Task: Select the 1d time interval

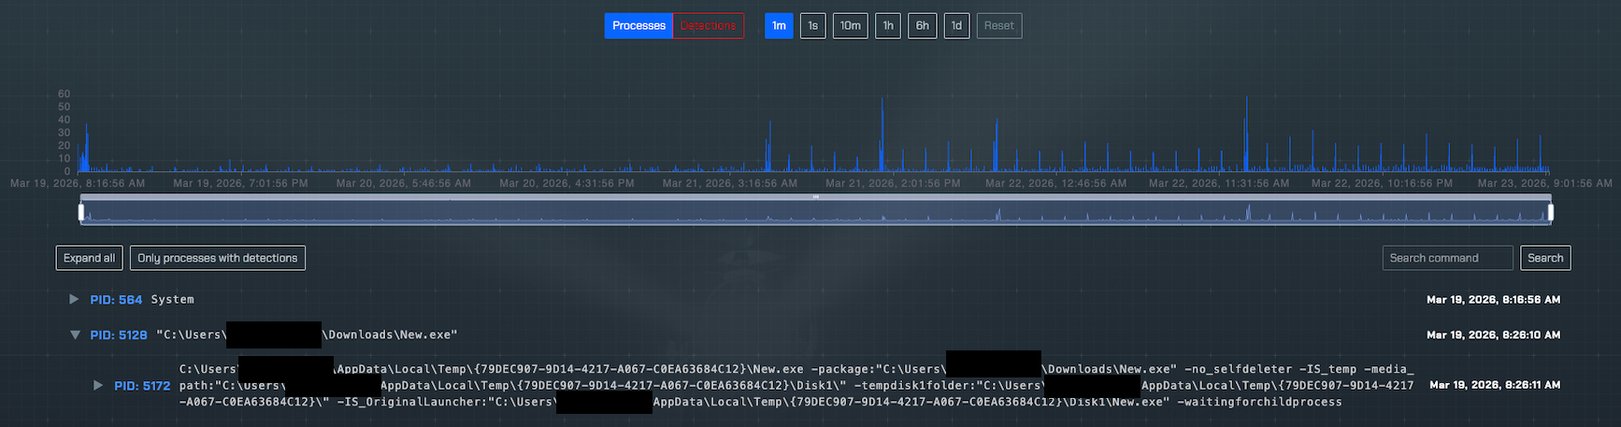Action: click(956, 26)
